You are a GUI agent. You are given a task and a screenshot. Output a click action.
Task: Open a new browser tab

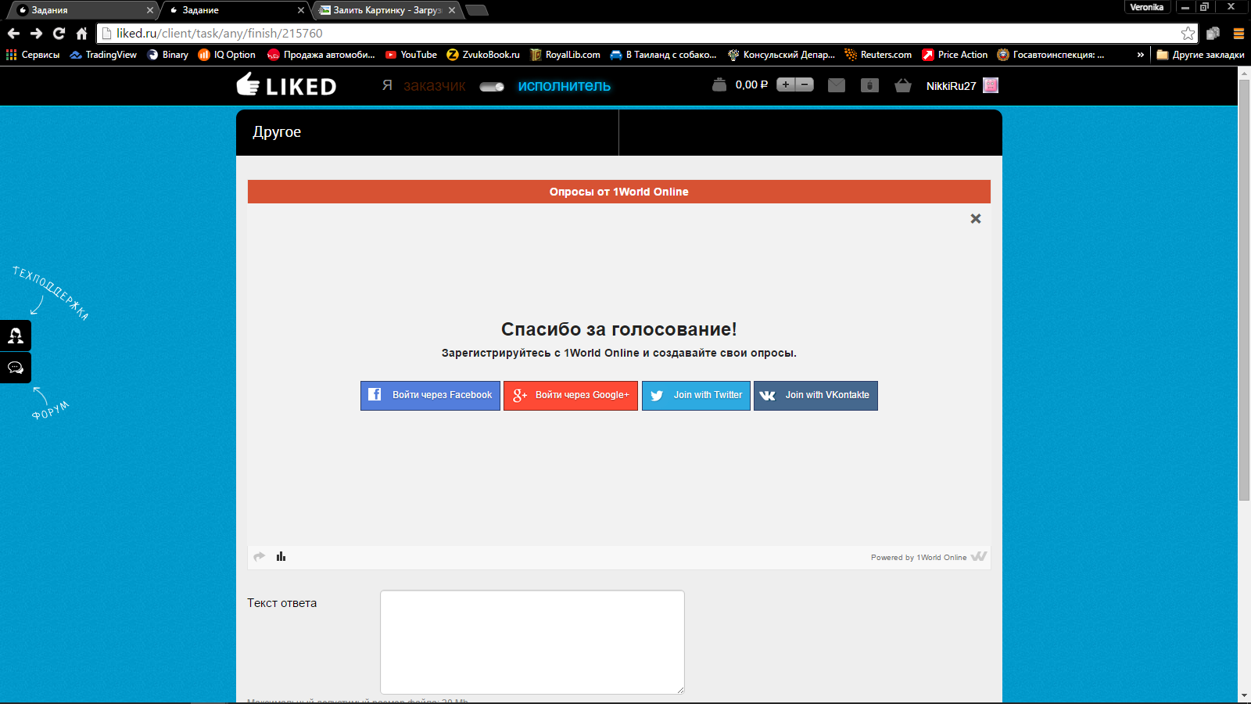point(476,10)
